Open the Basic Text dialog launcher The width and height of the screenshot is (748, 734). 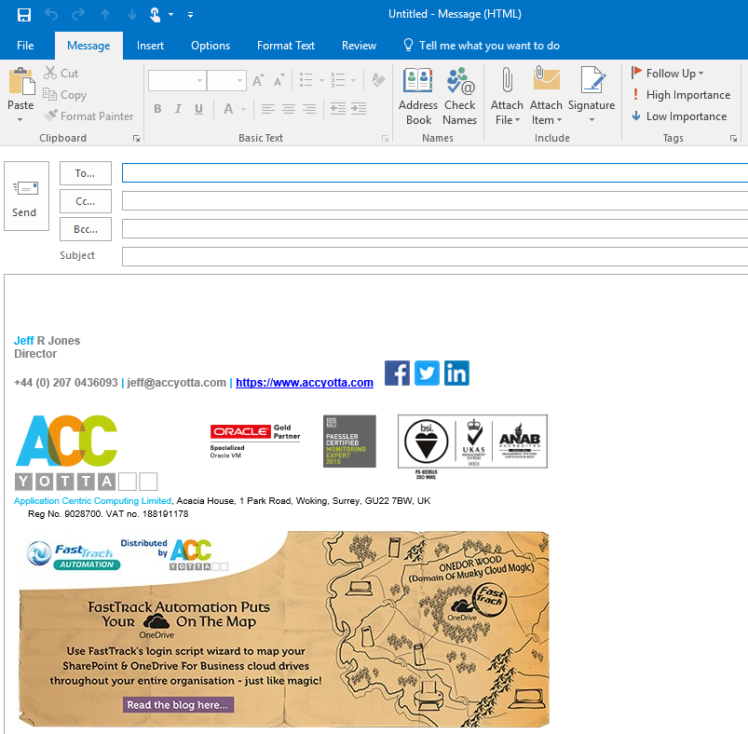(385, 138)
